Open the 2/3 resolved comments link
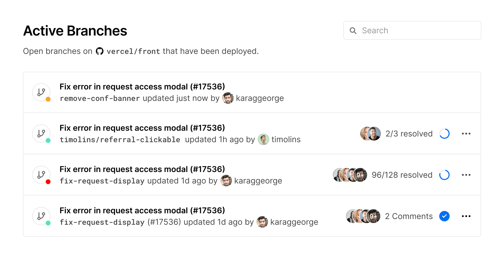The image size is (504, 258). click(x=409, y=134)
